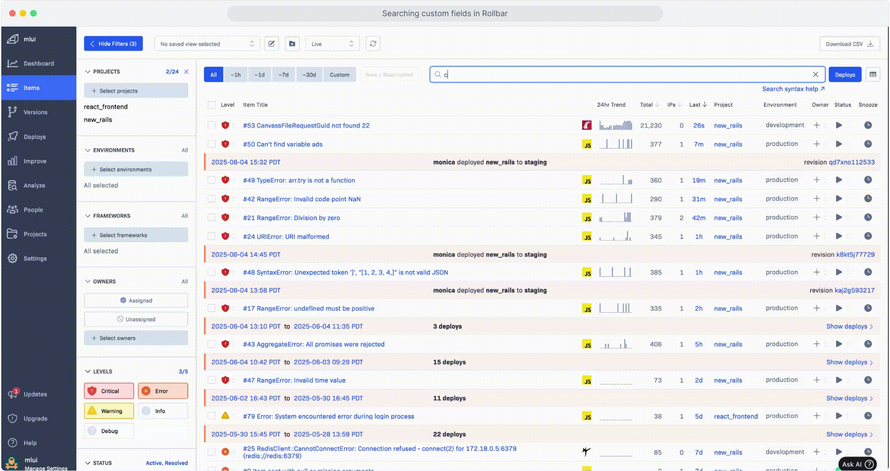Toggle the select-all items checkbox
The height and width of the screenshot is (471, 890).
(x=211, y=105)
